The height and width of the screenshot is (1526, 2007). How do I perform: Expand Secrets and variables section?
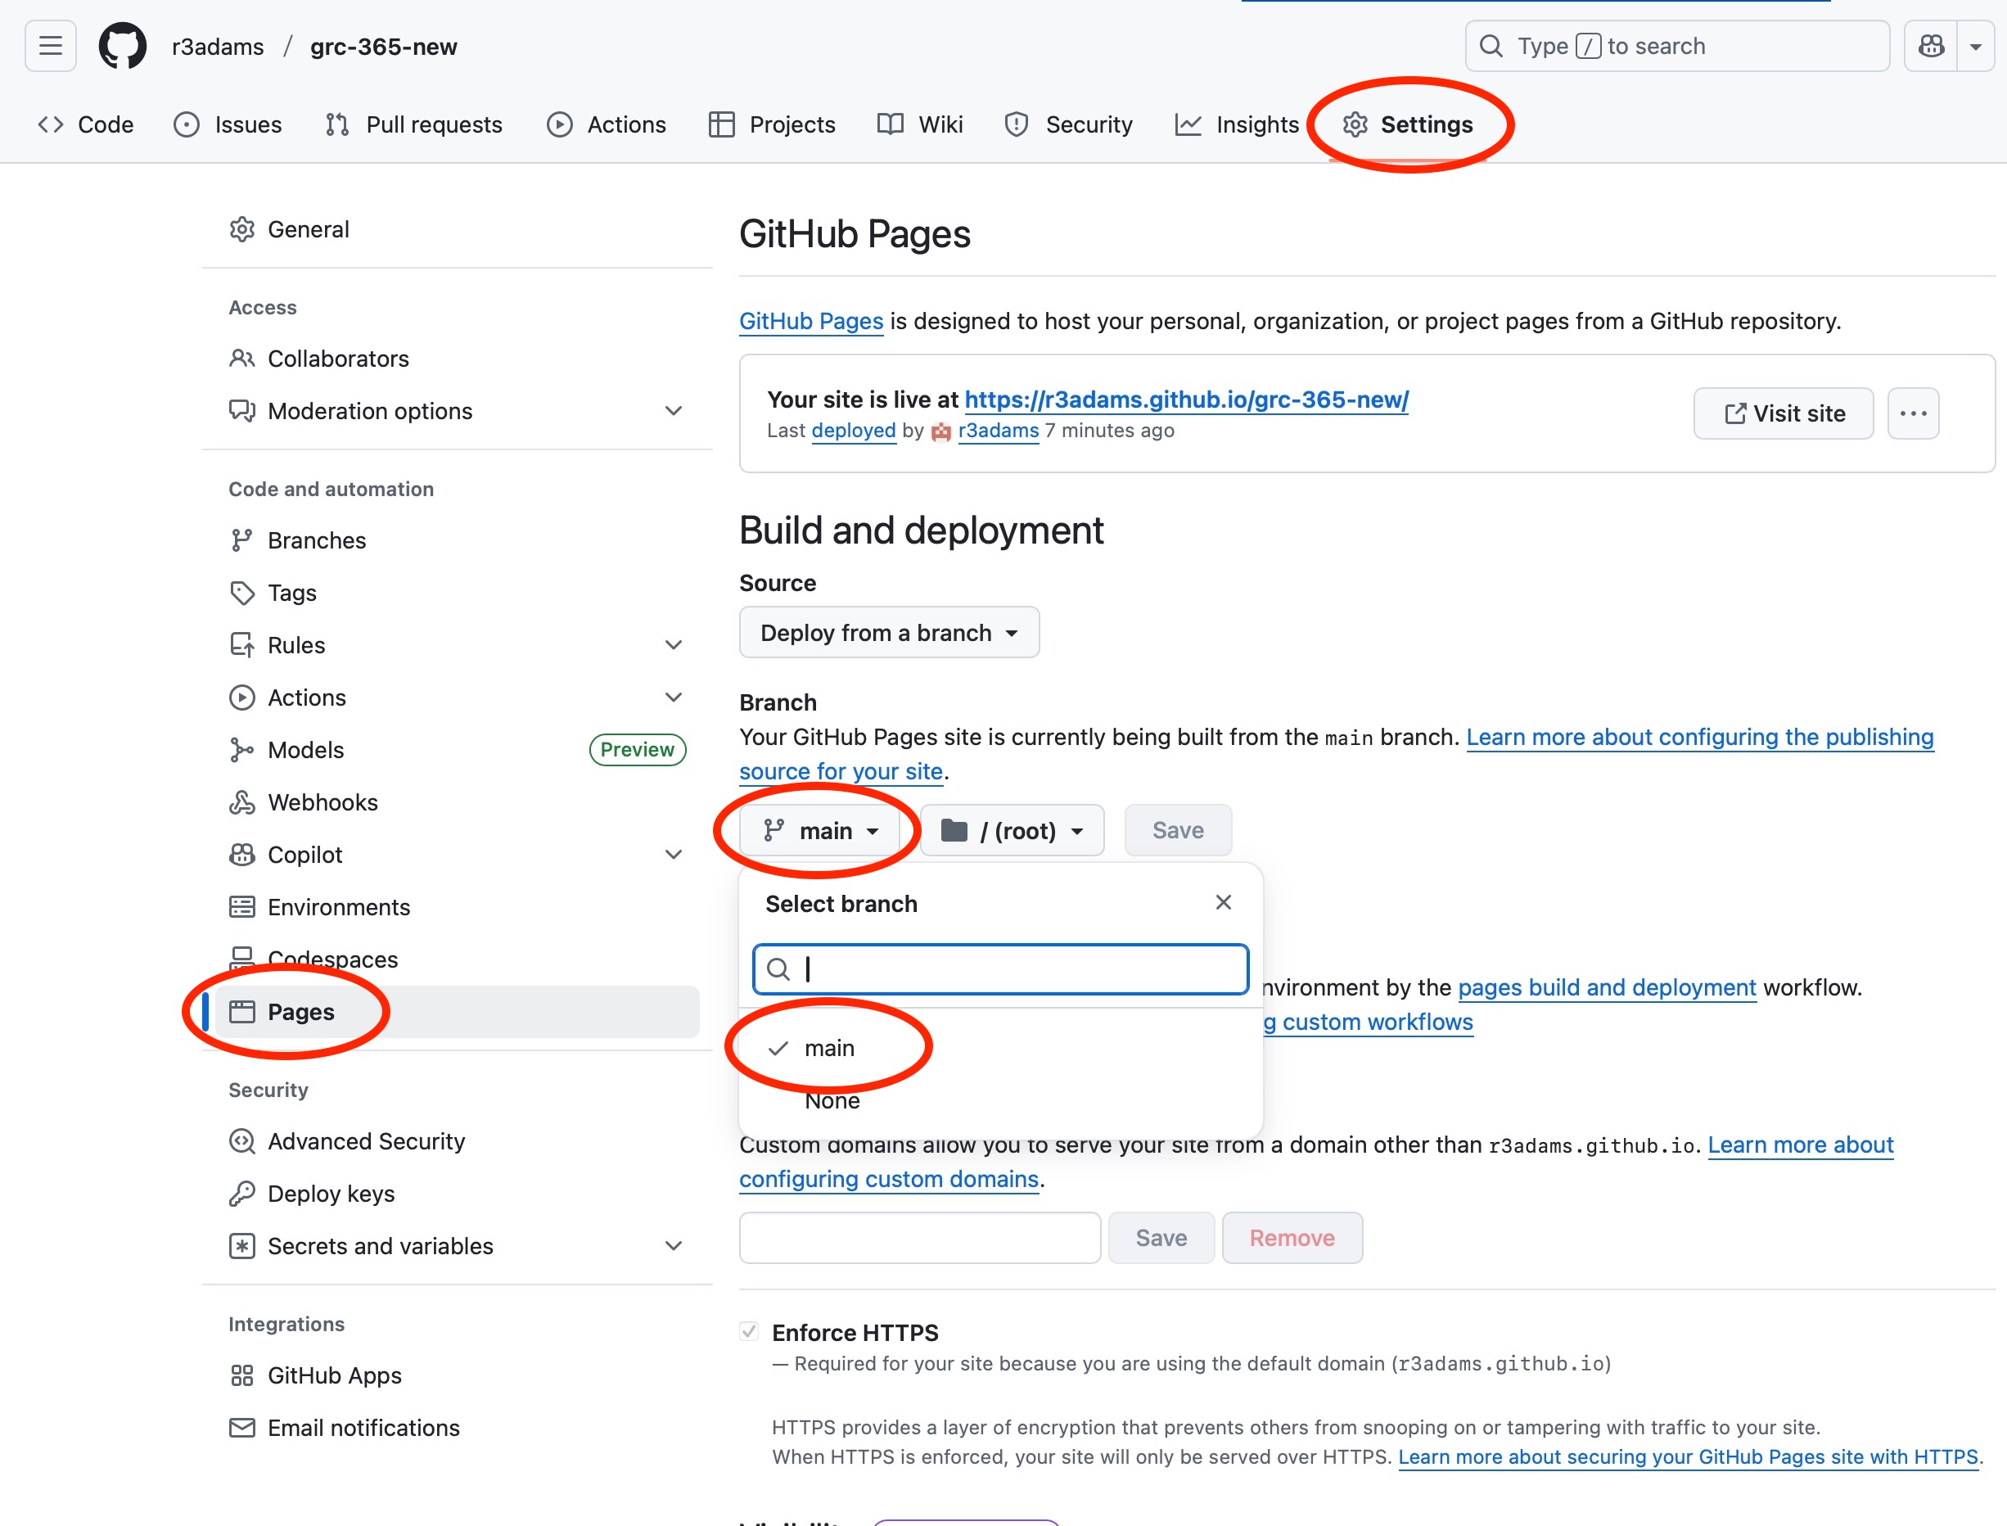tap(457, 1246)
